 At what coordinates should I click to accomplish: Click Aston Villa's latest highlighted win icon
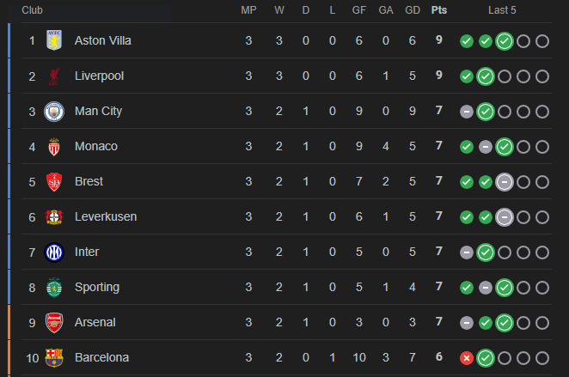coord(505,41)
